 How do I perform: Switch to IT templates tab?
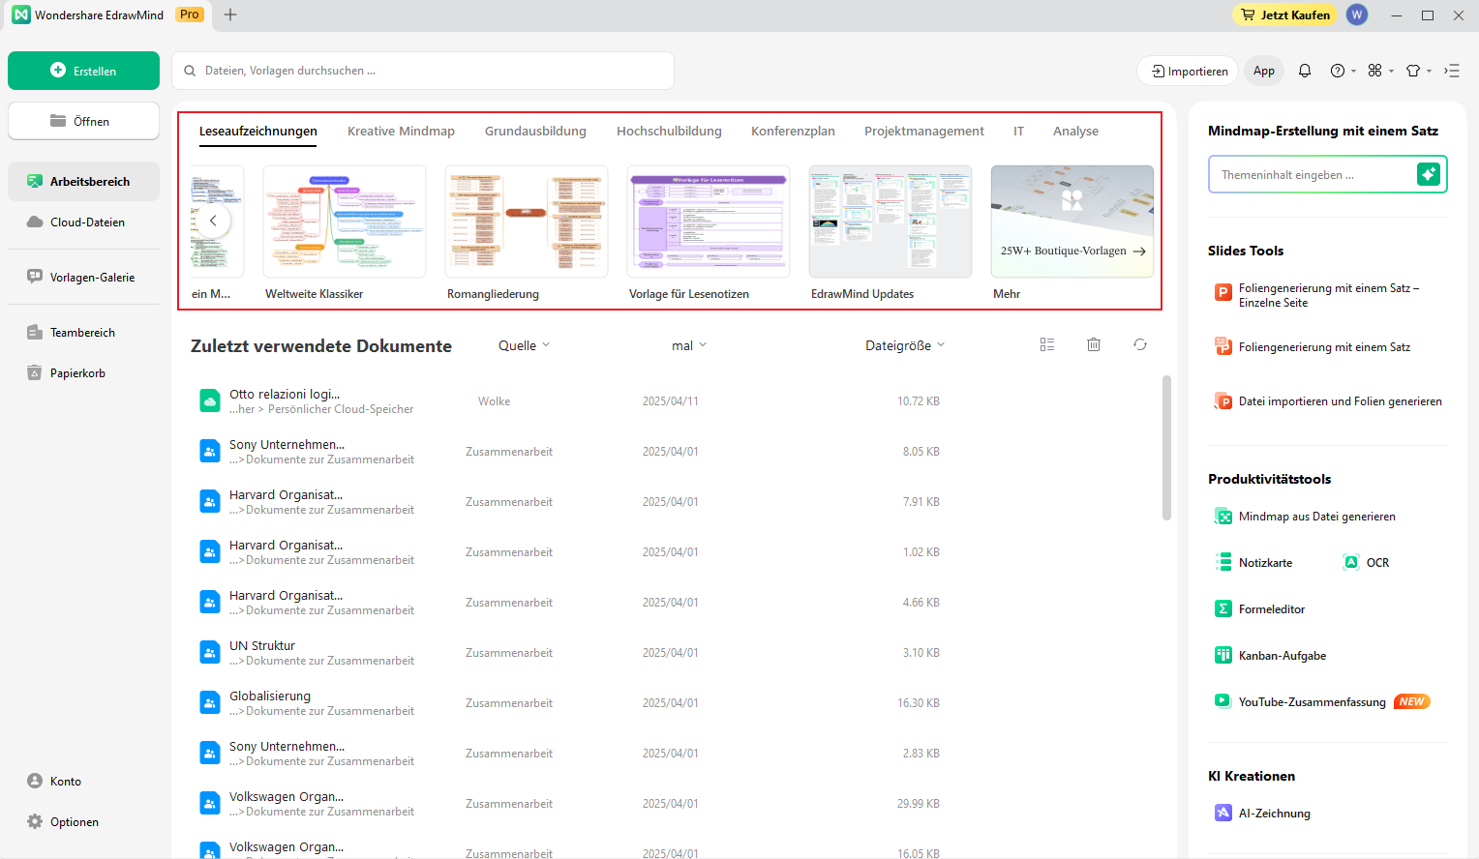(1018, 132)
